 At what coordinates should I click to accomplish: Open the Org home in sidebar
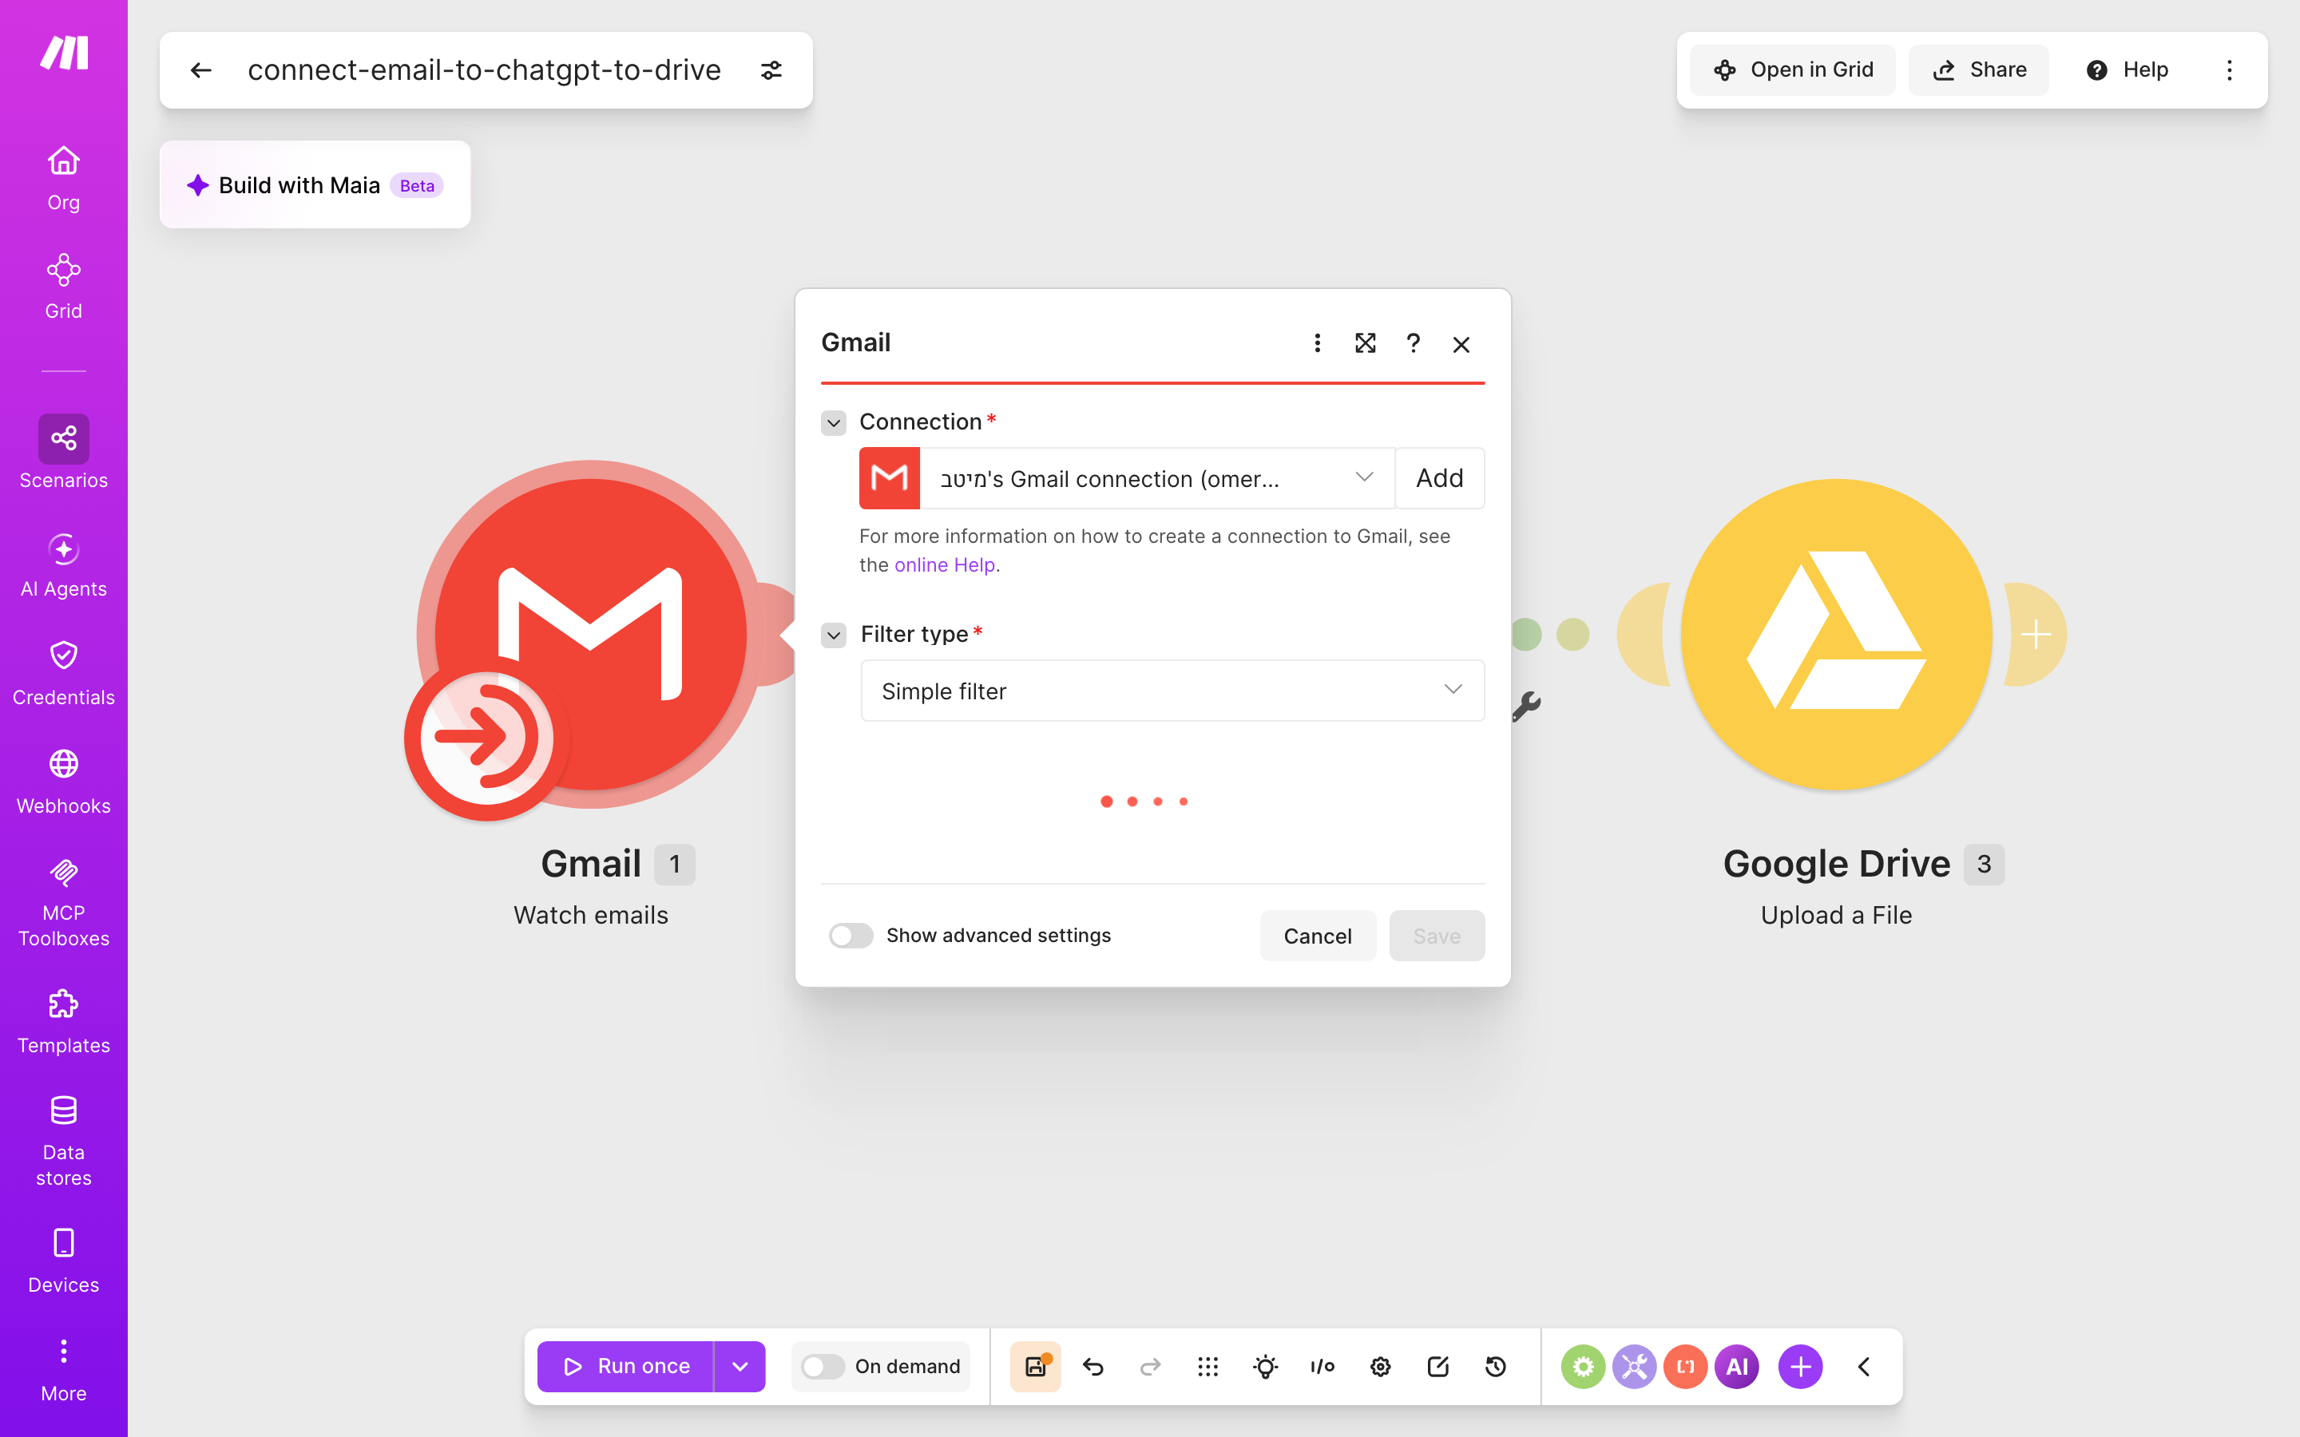point(64,179)
